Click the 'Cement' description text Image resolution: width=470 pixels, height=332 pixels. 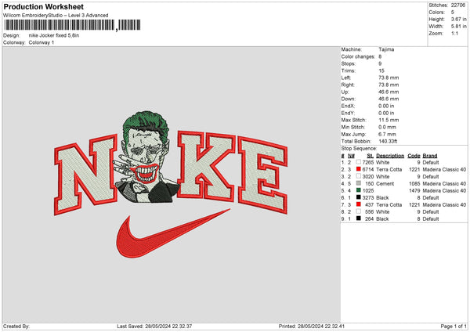pyautogui.click(x=385, y=184)
